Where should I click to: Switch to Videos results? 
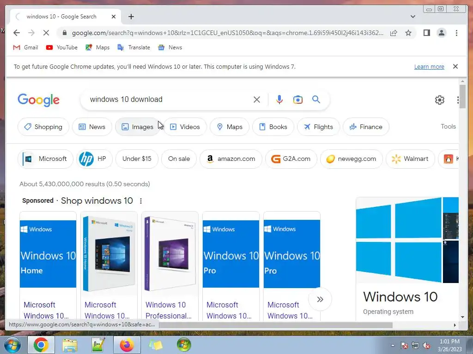(185, 127)
